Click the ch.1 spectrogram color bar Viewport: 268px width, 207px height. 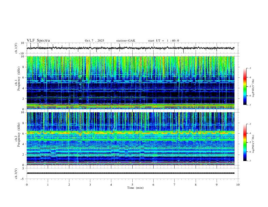(245, 87)
